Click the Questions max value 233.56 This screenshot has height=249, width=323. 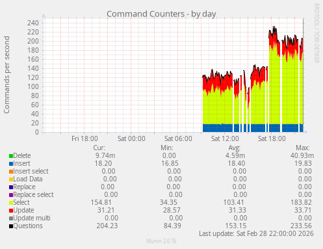click(301, 226)
